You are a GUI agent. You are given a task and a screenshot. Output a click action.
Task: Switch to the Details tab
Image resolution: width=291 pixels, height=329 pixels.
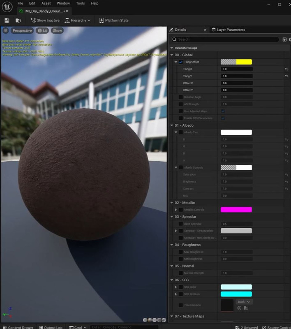(x=180, y=30)
